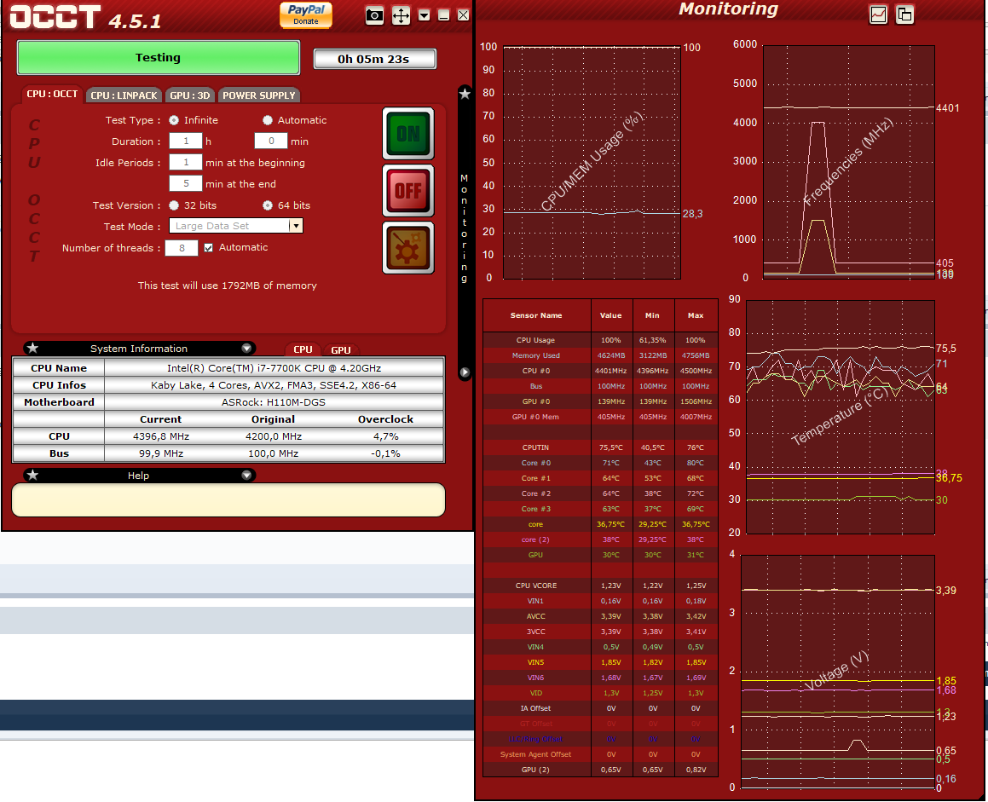Image resolution: width=988 pixels, height=802 pixels.
Task: Click the Frequencies (MHz) graph
Action: [849, 161]
